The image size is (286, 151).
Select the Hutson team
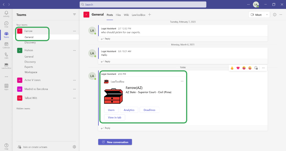click(29, 50)
